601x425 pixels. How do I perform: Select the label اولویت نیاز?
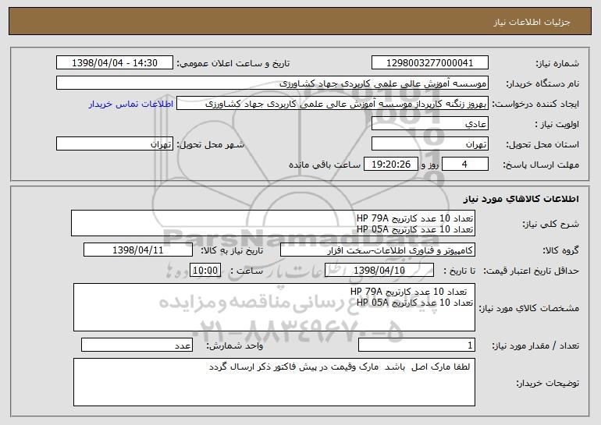click(557, 125)
